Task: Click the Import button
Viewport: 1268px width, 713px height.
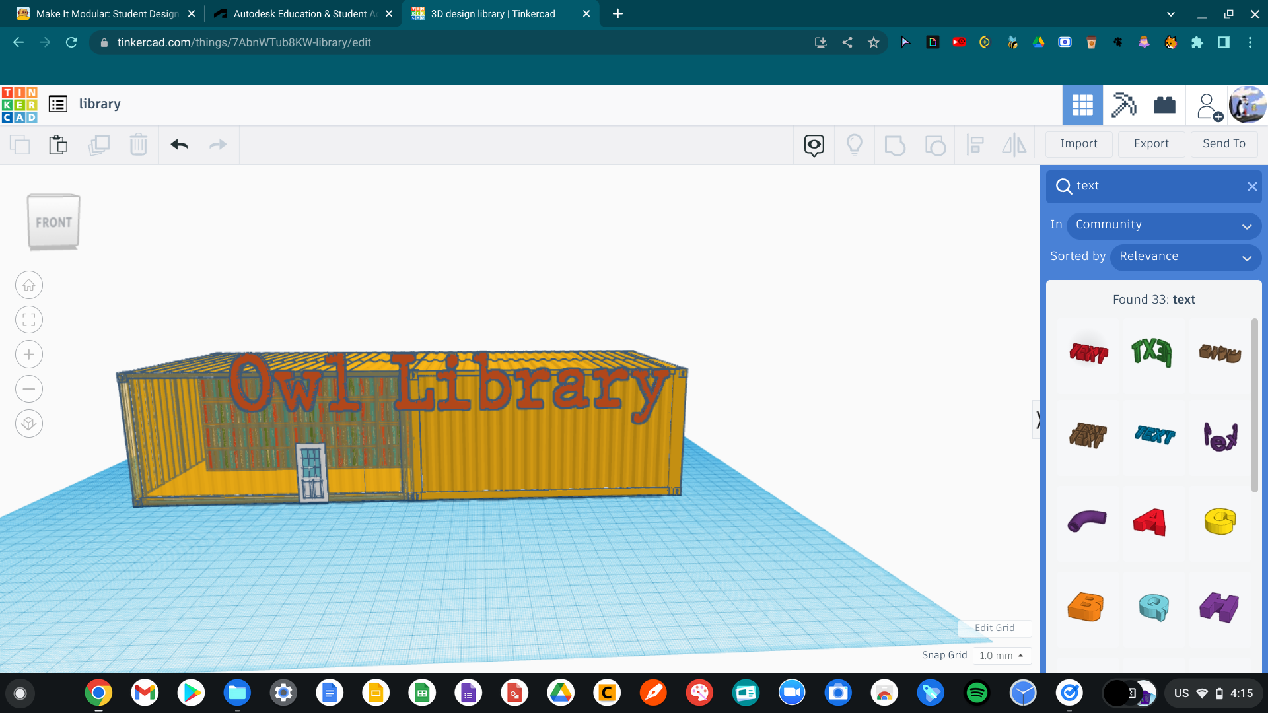Action: (x=1079, y=143)
